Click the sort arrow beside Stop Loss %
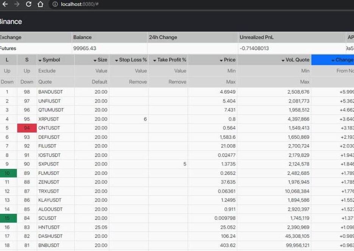 (117, 60)
